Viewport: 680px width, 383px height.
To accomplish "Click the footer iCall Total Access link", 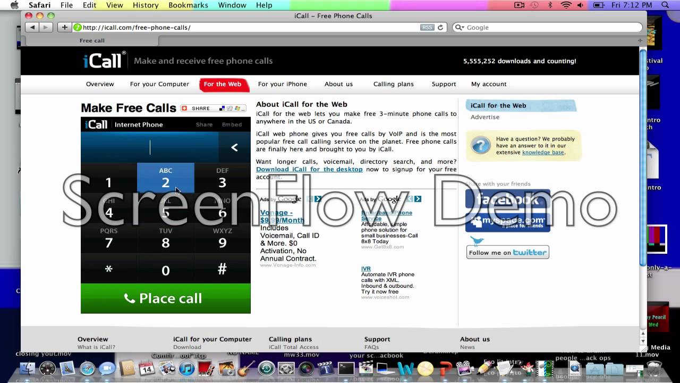I will [294, 347].
